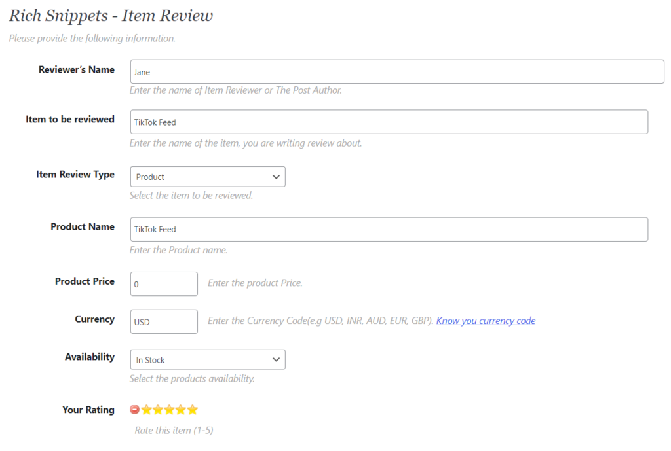Set the rating to five stars

click(x=192, y=409)
